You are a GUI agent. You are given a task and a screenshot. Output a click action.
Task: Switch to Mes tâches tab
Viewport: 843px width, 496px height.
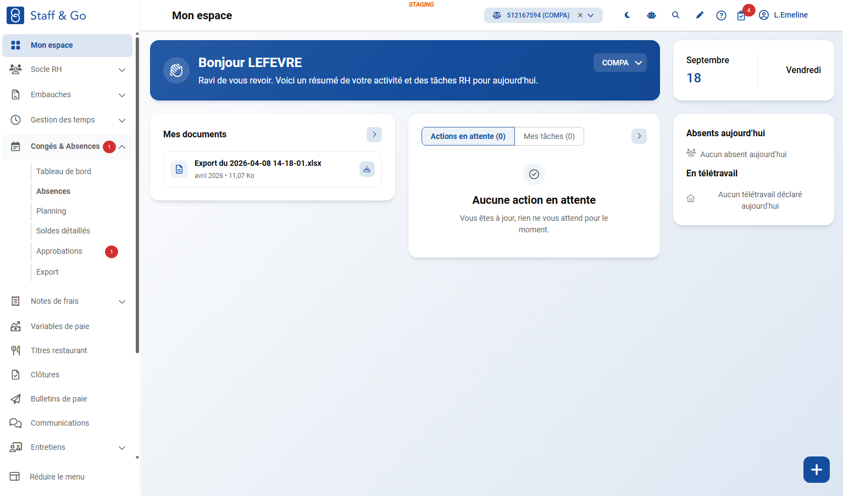click(549, 136)
